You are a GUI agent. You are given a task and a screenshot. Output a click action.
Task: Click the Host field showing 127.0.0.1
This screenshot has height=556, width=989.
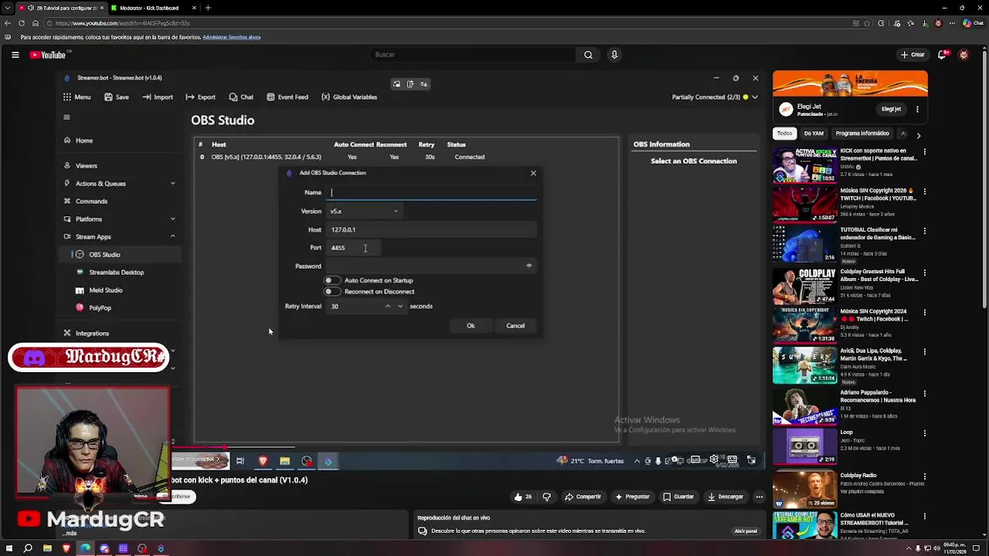pyautogui.click(x=432, y=229)
